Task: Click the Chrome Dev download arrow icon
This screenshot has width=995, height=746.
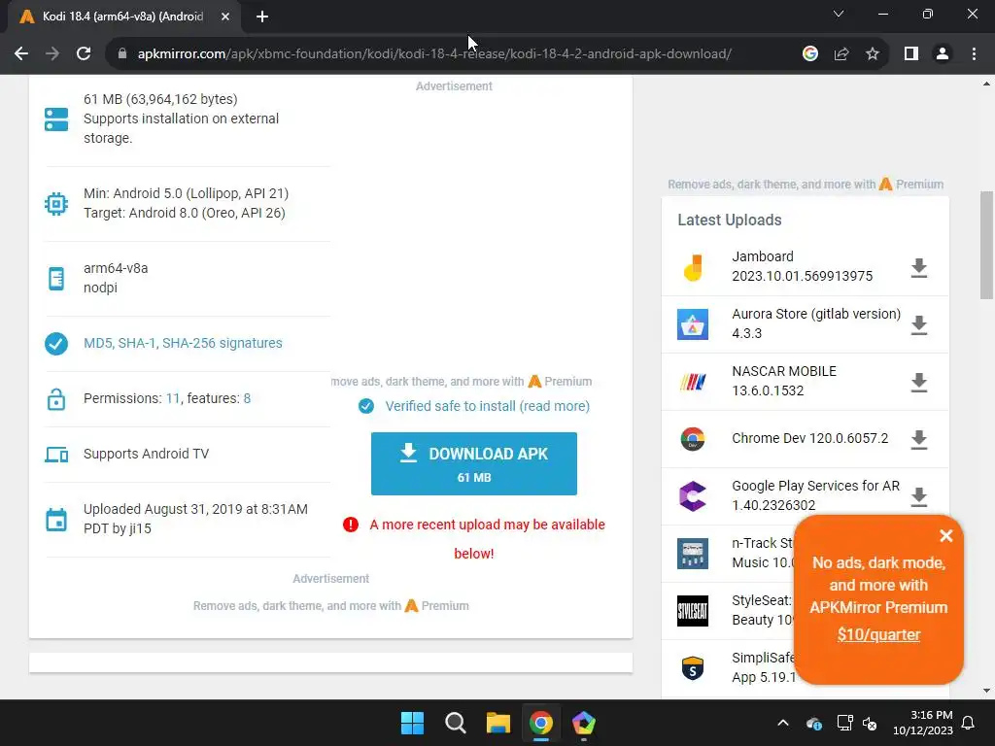Action: pyautogui.click(x=919, y=439)
